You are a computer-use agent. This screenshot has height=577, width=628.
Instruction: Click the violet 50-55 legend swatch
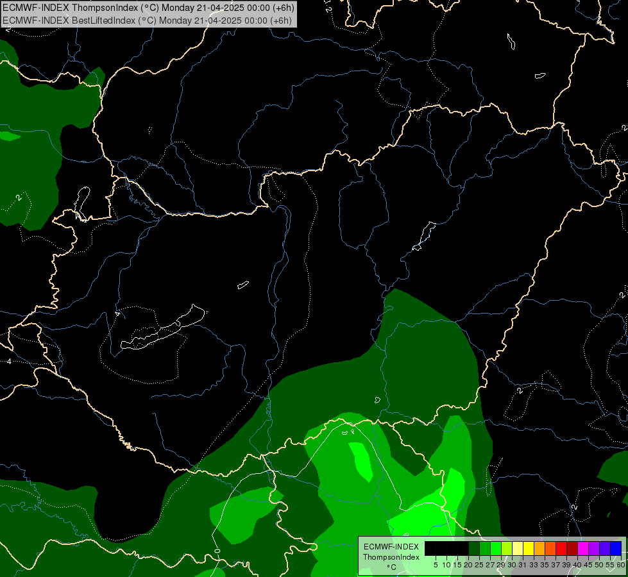click(x=605, y=548)
